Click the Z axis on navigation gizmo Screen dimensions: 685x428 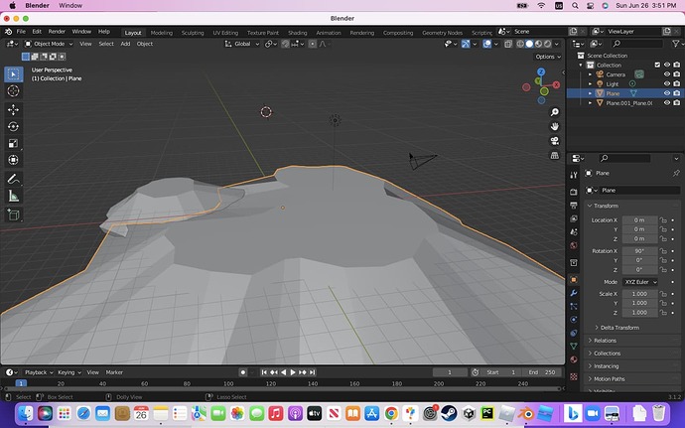541,71
